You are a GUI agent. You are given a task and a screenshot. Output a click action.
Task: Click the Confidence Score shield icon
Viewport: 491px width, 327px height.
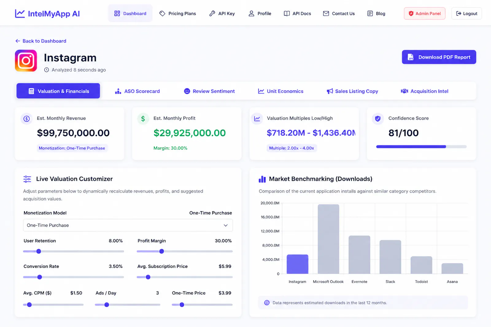point(378,119)
